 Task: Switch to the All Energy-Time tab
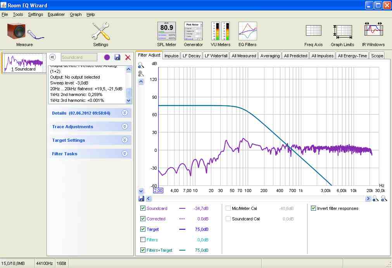[352, 56]
